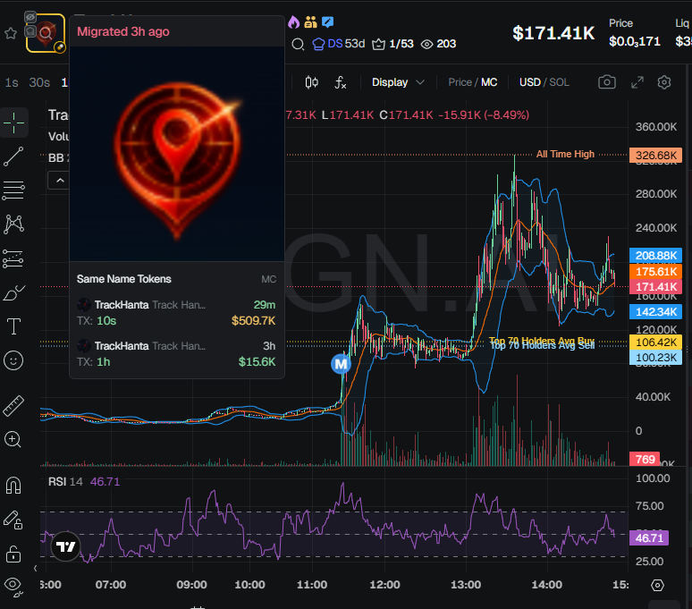Switch chart to Price mode
The image size is (692, 609).
tap(460, 82)
